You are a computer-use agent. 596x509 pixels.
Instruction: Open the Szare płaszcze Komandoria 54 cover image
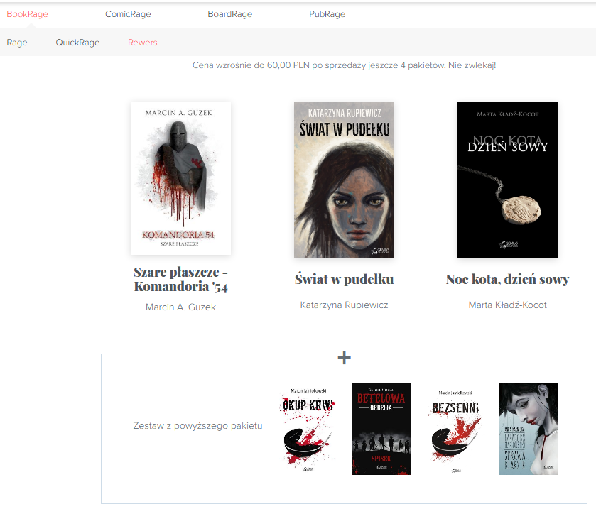pos(180,178)
